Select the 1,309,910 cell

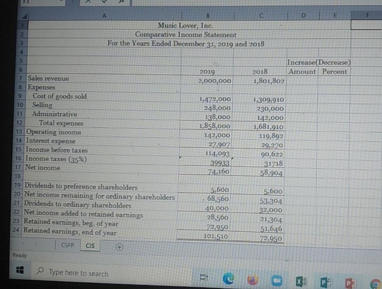[268, 100]
